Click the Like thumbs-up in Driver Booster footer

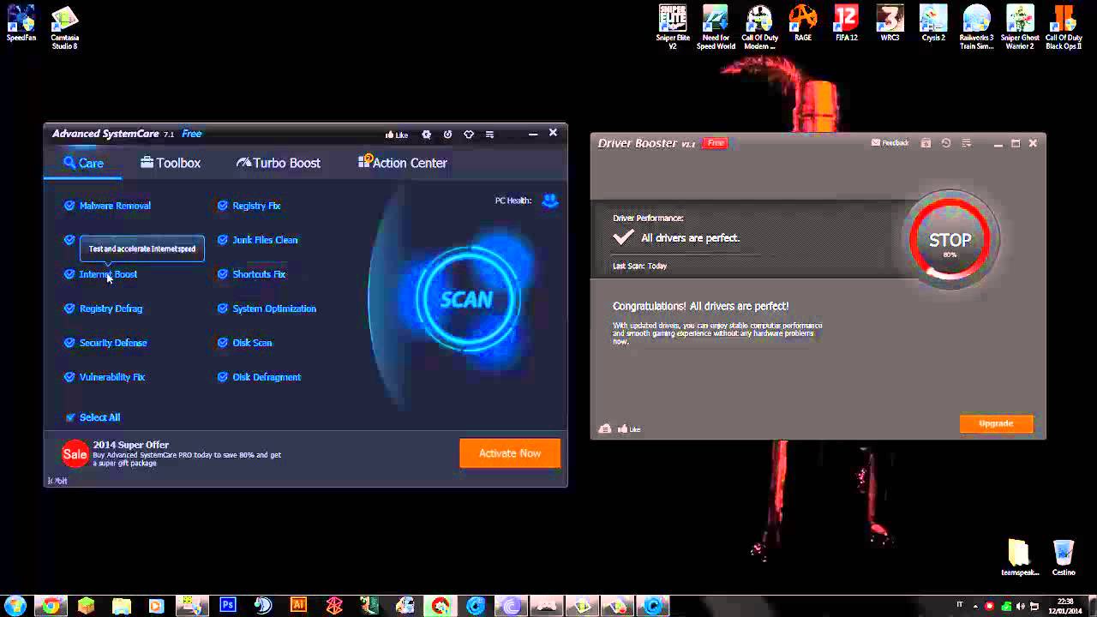(629, 428)
